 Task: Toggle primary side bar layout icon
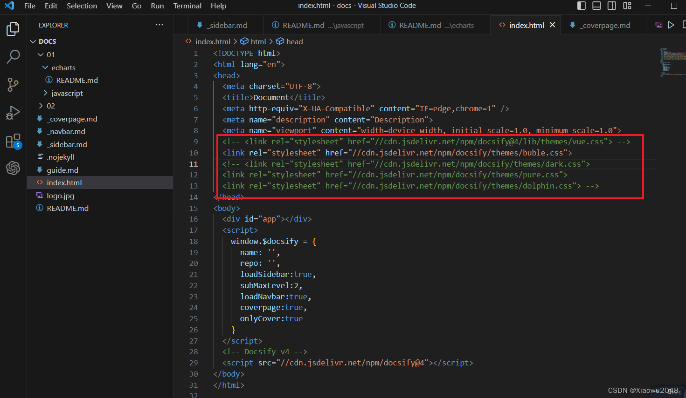pyautogui.click(x=582, y=6)
